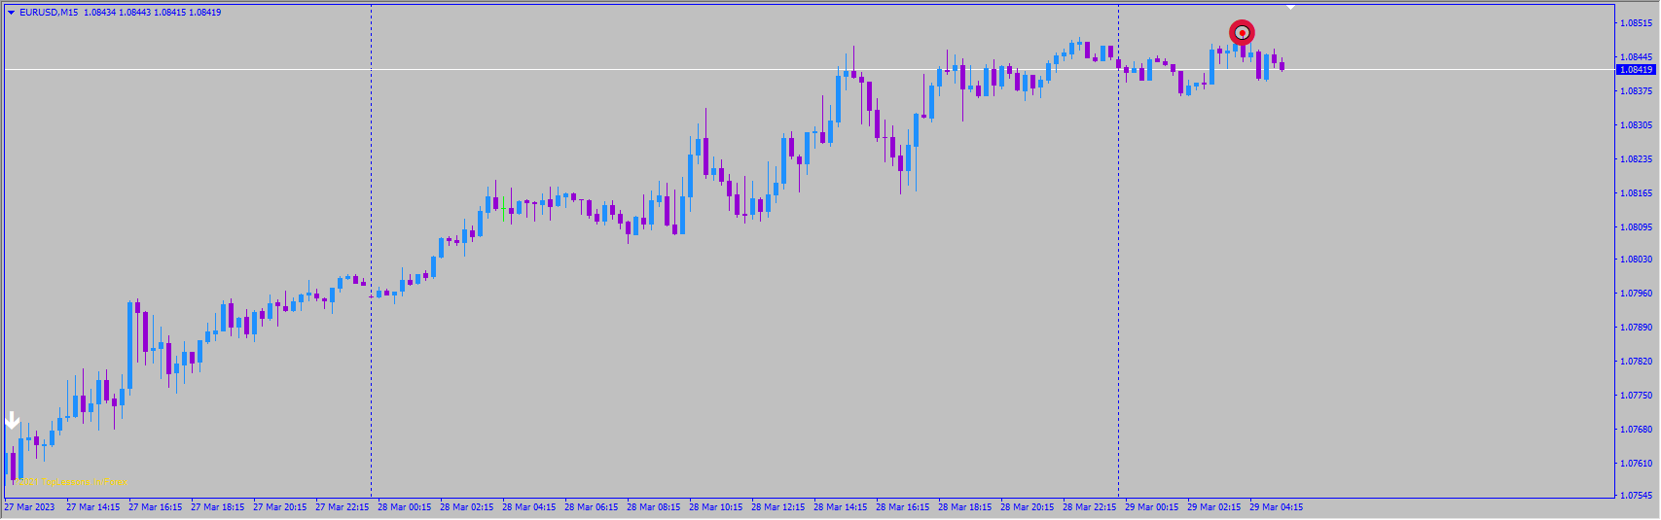Click the 28 Mar 08:15 time label

coord(654,507)
